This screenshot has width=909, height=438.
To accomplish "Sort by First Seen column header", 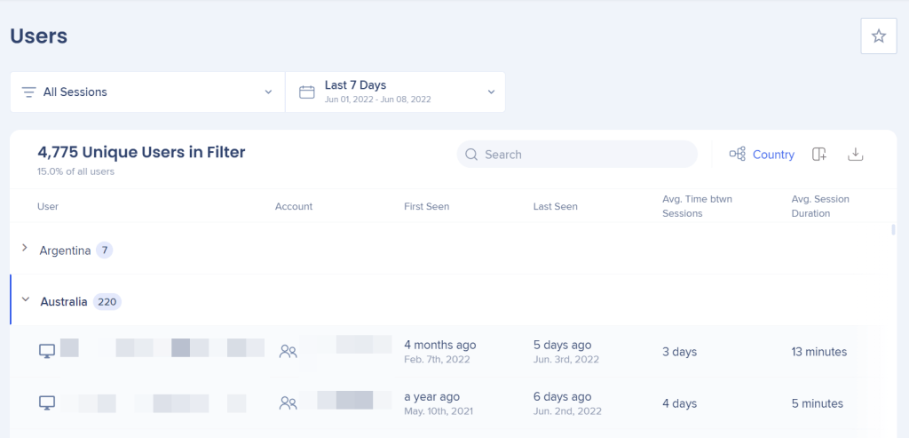I will (426, 207).
